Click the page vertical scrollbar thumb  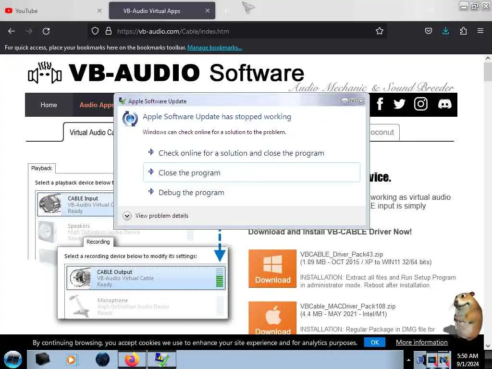pyautogui.click(x=488, y=72)
